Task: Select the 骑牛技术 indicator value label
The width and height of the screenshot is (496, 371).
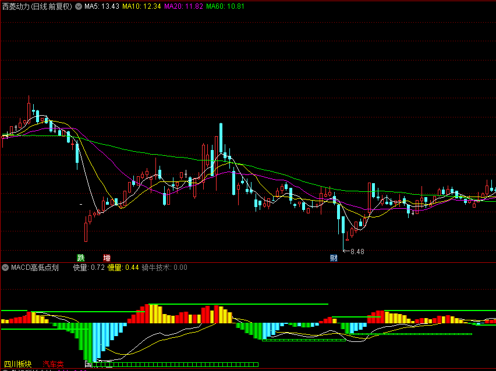Action: pos(165,267)
